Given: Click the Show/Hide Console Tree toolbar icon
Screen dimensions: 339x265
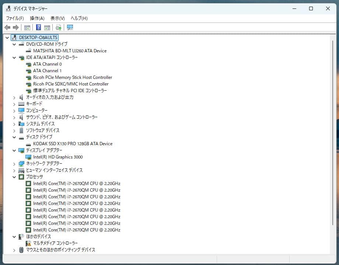Looking at the screenshot, I should click(27, 27).
